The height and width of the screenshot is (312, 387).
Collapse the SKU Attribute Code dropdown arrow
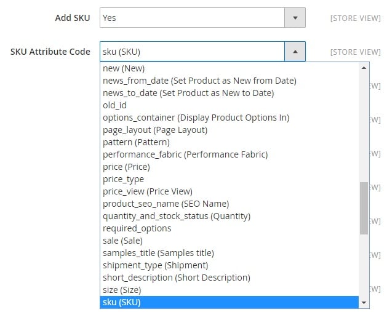pos(295,52)
